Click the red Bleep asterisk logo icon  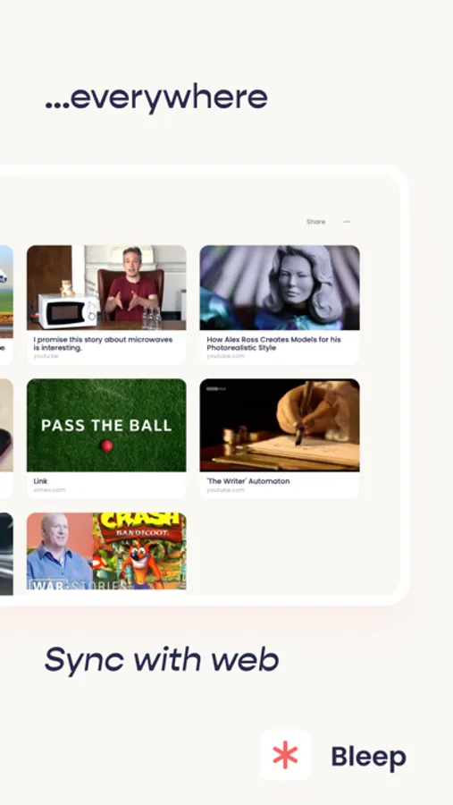[x=285, y=755]
